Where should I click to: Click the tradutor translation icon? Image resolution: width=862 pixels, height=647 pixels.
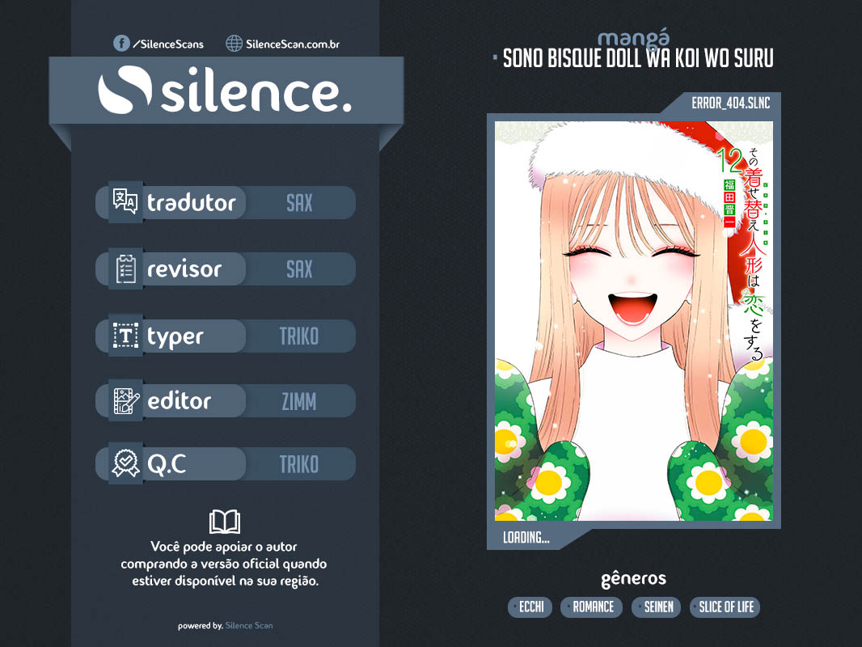point(125,202)
